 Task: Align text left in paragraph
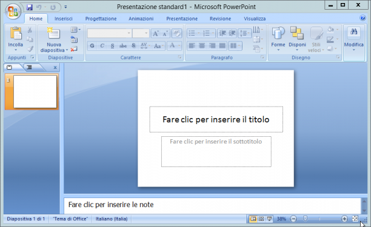click(x=192, y=45)
